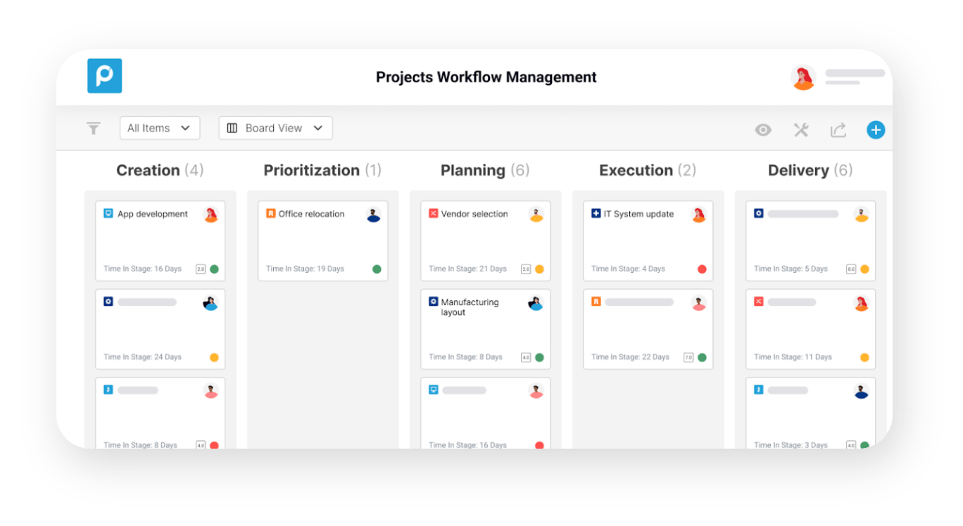Expand the All Items dropdown
Screen dimensions: 963x526
[x=160, y=128]
